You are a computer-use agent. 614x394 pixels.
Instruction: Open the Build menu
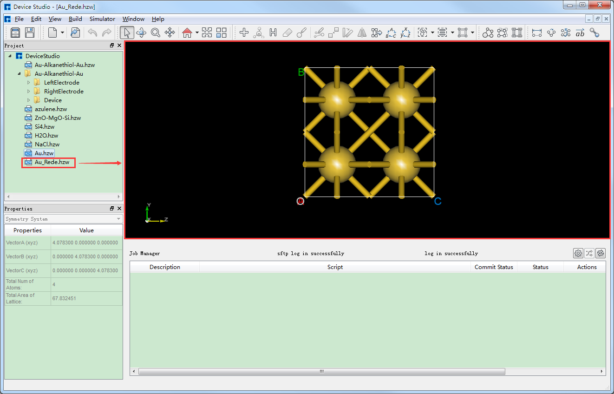75,19
